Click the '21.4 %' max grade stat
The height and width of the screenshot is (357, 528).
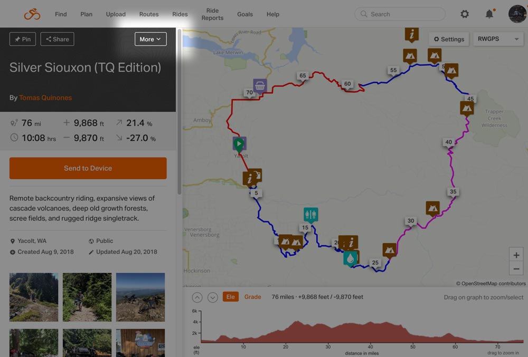[139, 123]
